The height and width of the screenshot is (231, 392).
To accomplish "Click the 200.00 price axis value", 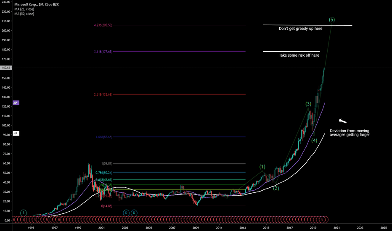I will (6, 31).
